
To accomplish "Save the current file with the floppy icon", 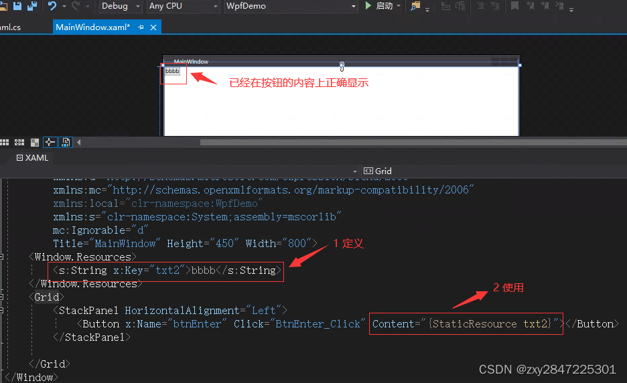I will tap(17, 5).
